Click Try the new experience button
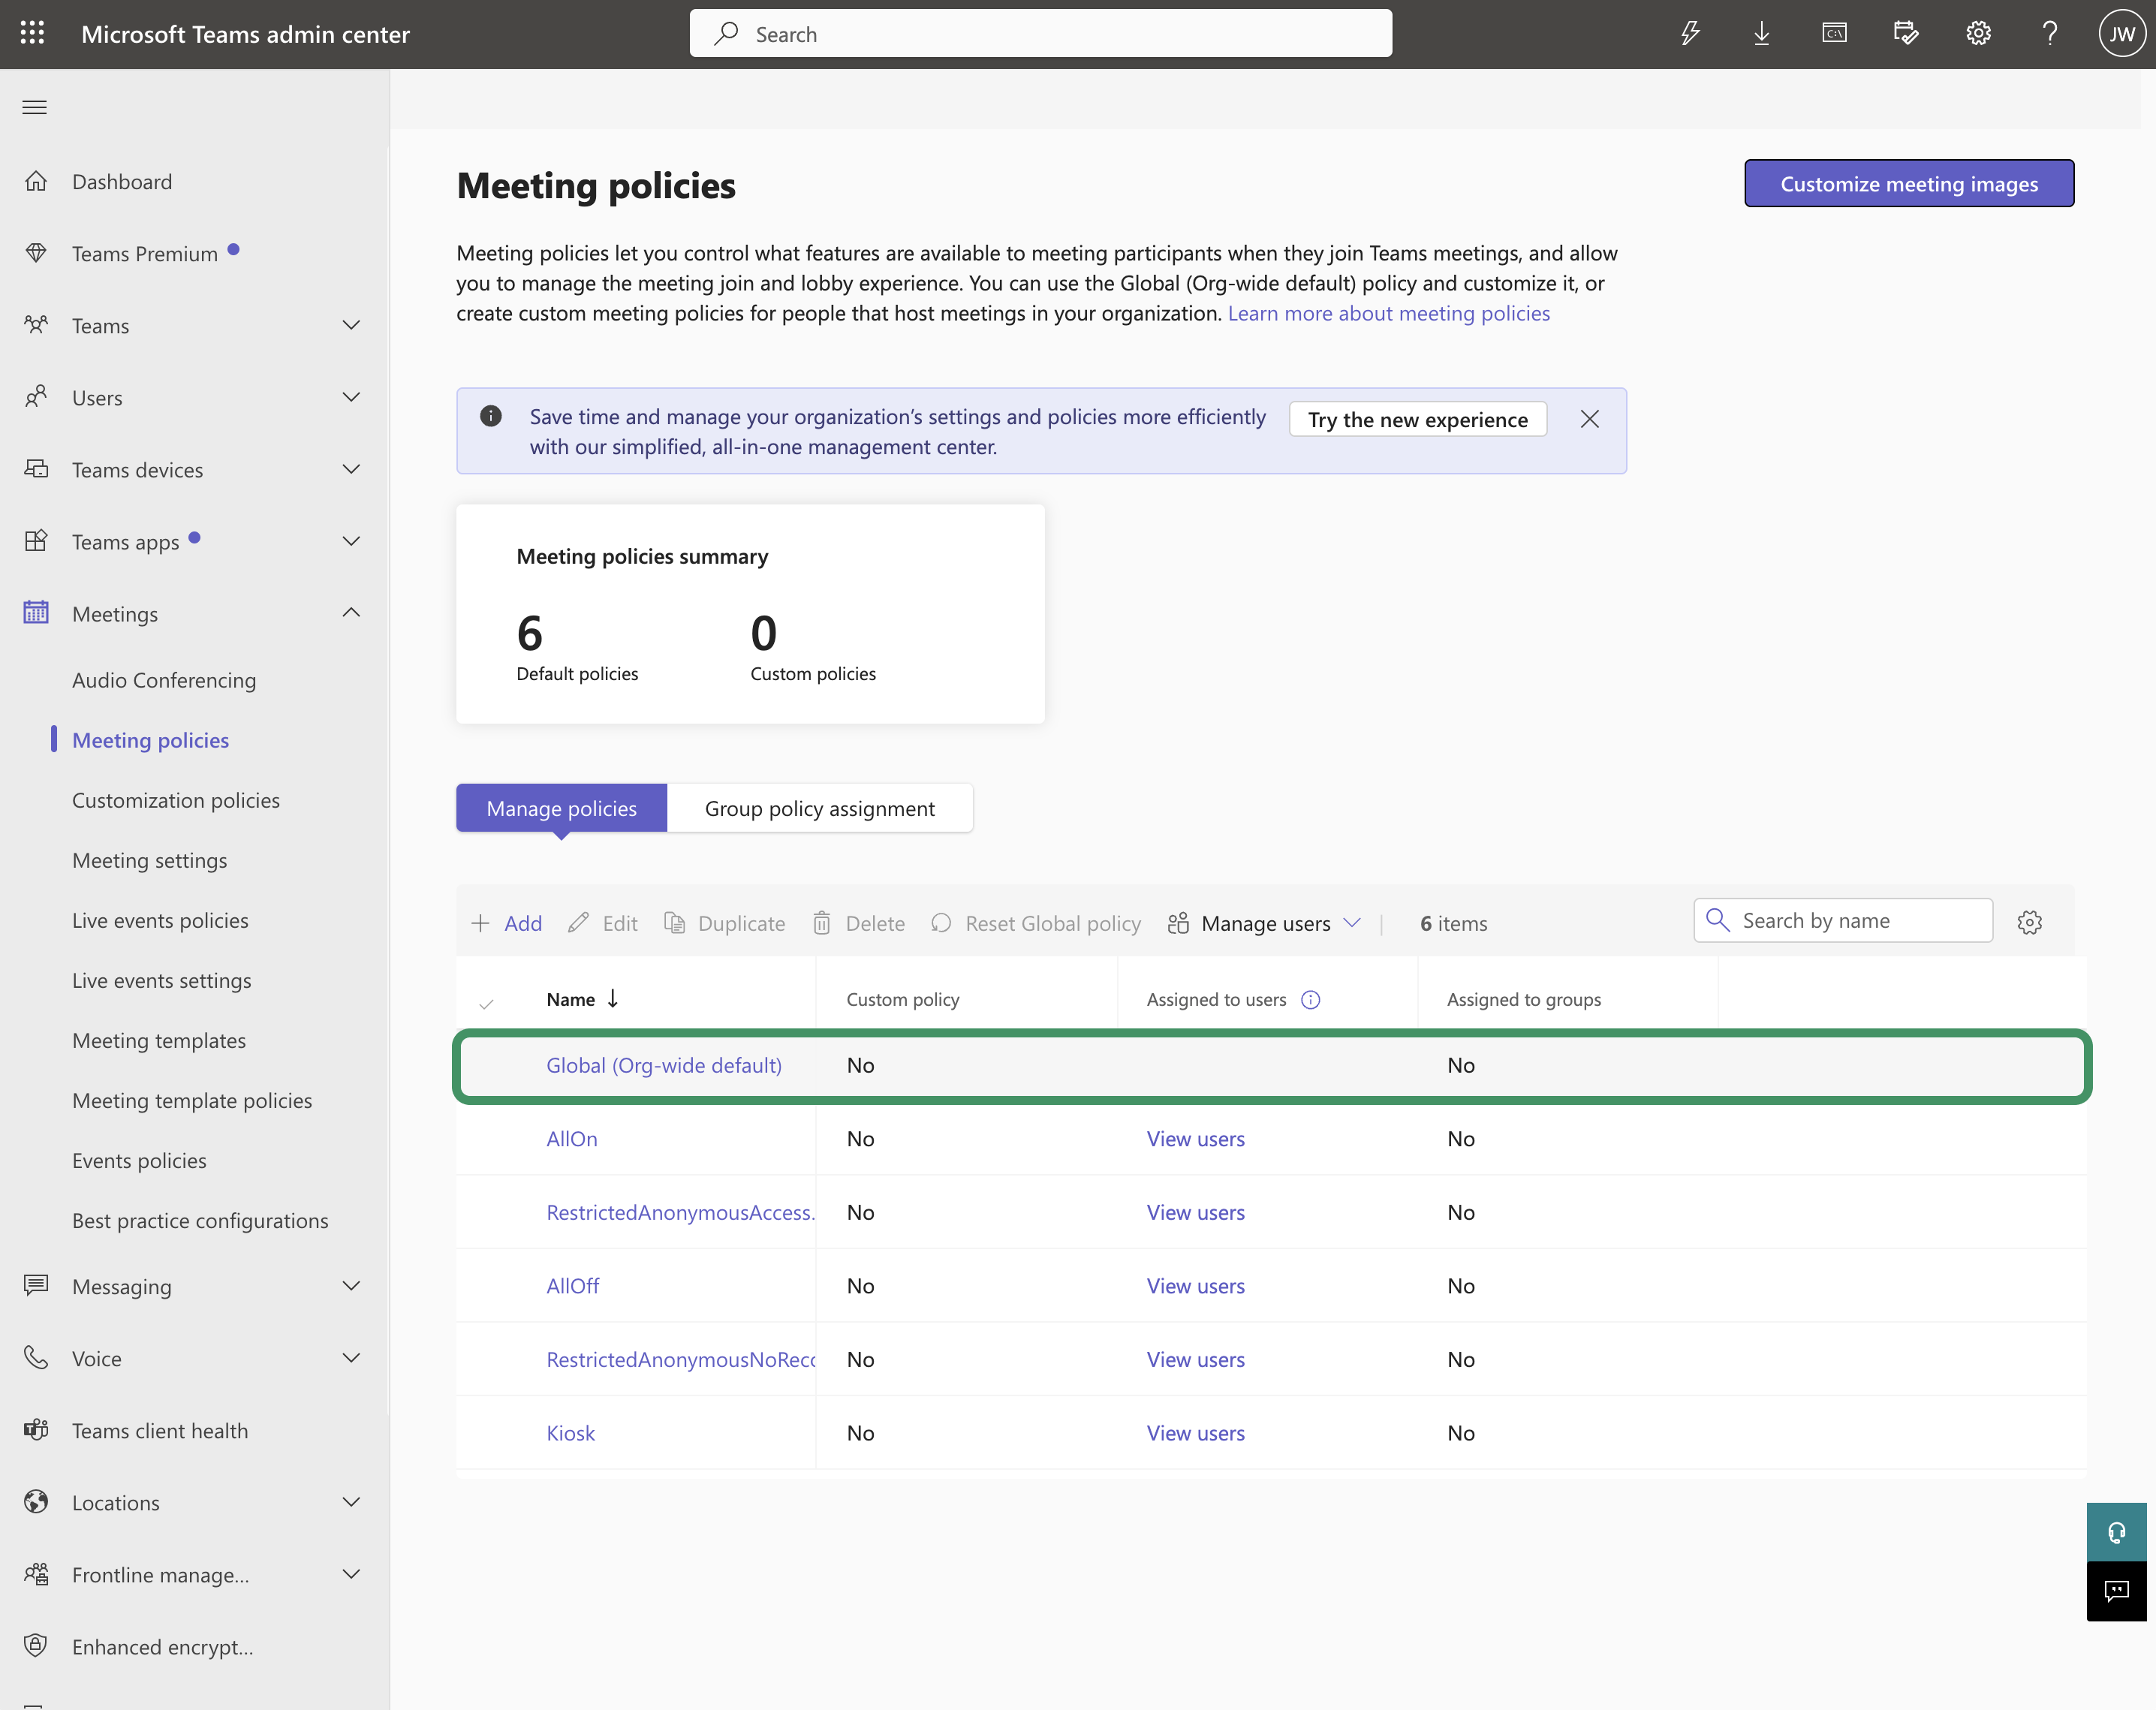The height and width of the screenshot is (1710, 2156). tap(1418, 419)
